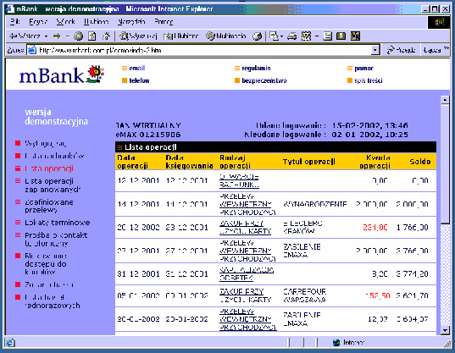The height and width of the screenshot is (353, 455).
Task: Click the orange icon beside spis treści
Action: [350, 80]
